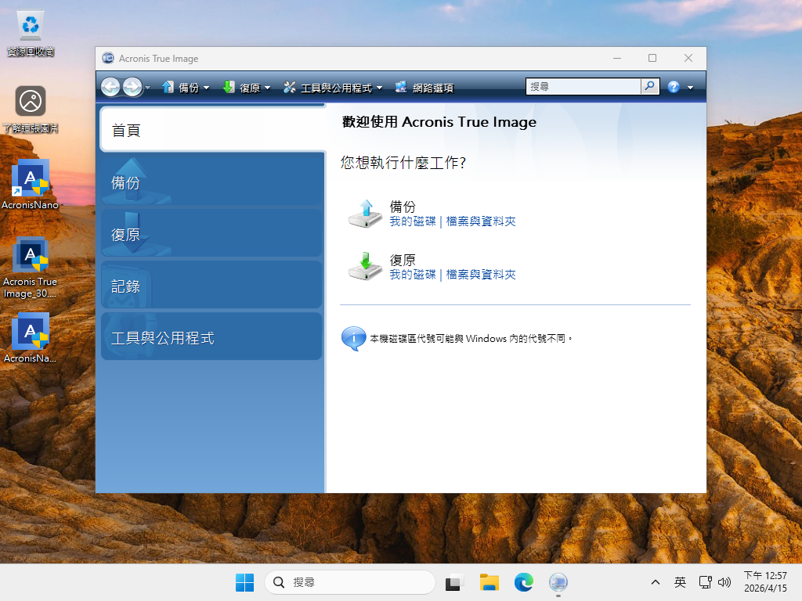Open the 備份 toolbar menu
The height and width of the screenshot is (601, 802).
180,88
